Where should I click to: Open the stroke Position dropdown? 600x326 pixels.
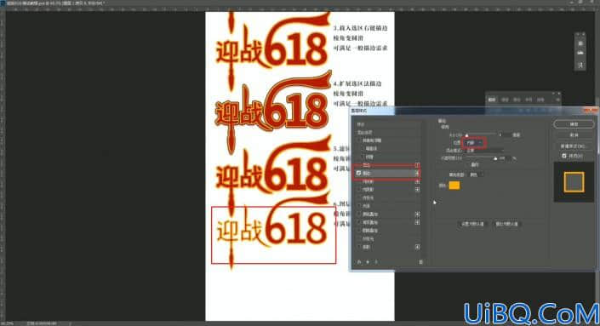474,143
